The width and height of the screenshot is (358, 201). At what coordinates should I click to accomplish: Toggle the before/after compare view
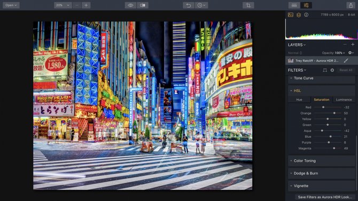tap(143, 5)
